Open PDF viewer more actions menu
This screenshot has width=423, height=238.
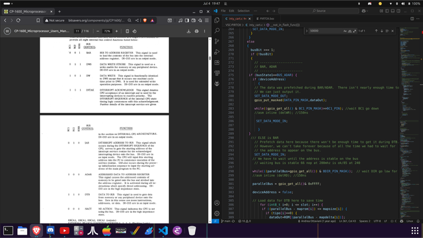pyautogui.click(x=204, y=31)
